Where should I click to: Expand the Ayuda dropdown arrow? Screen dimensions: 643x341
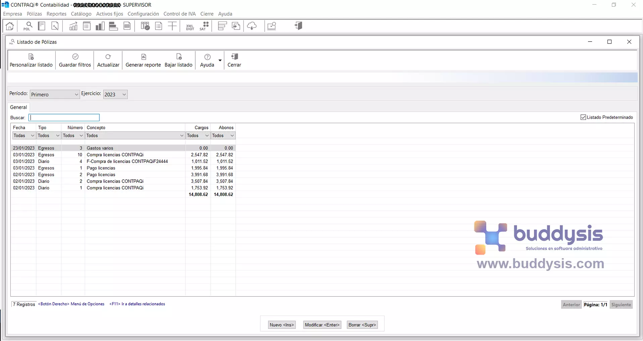(x=220, y=60)
